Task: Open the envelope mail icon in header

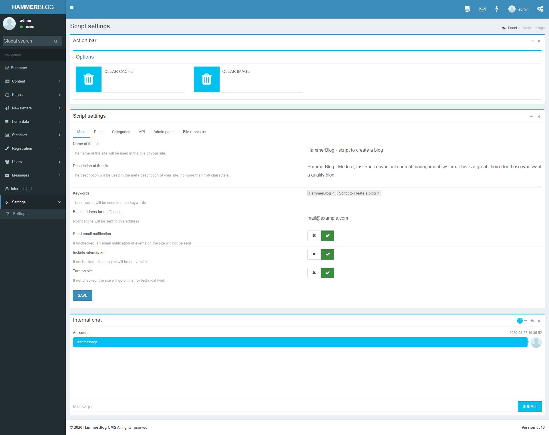Action: (x=482, y=9)
